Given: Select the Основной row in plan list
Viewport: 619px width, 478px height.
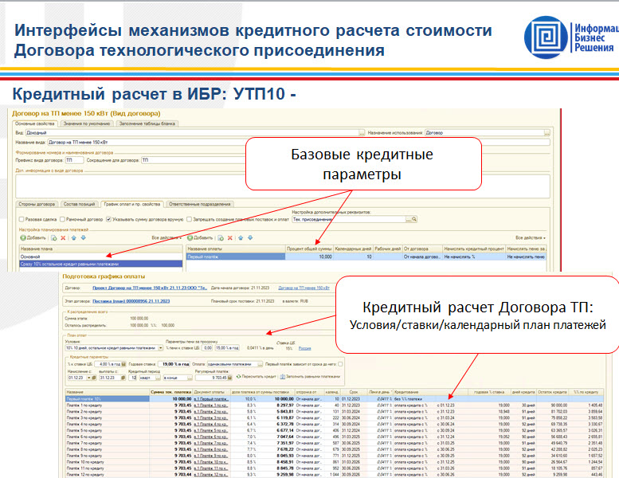Looking at the screenshot, I should coord(31,257).
